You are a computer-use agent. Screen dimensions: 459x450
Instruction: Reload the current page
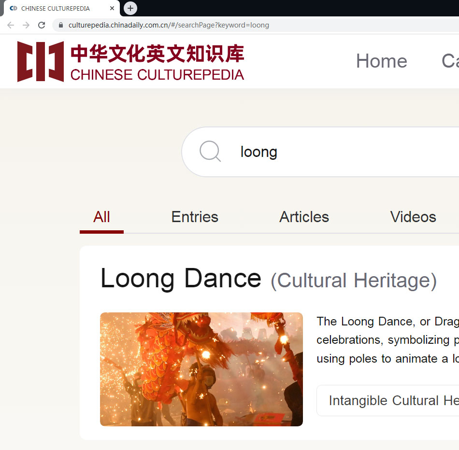point(42,25)
